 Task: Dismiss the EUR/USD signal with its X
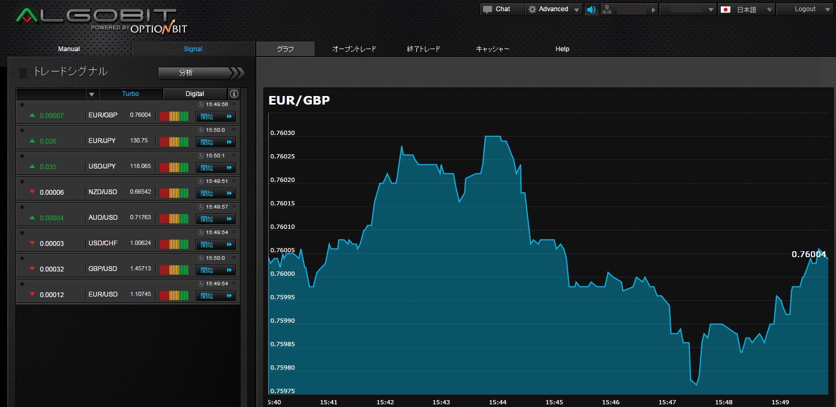[234, 283]
